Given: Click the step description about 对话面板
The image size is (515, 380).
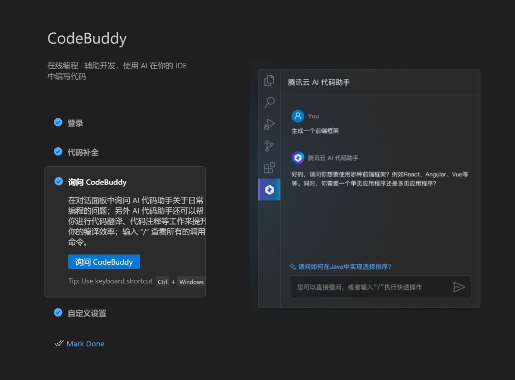Looking at the screenshot, I should 137,221.
